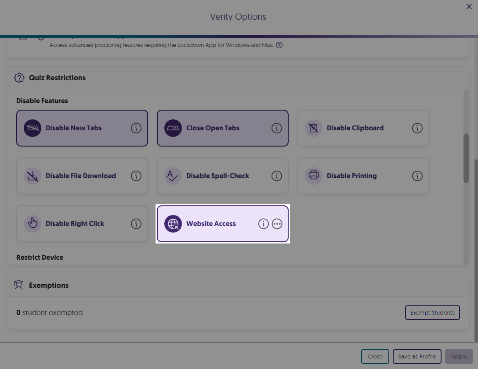Enable Disable File Download restriction

pos(80,176)
